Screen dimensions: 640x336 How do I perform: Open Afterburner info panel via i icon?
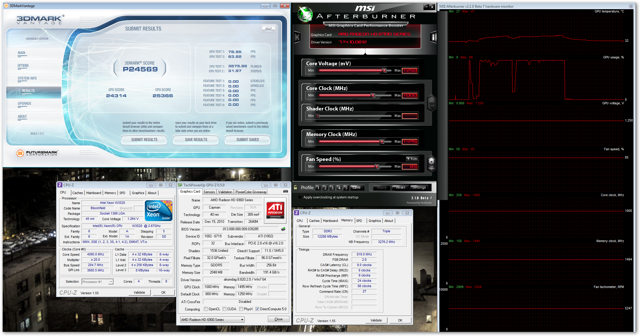click(x=433, y=37)
